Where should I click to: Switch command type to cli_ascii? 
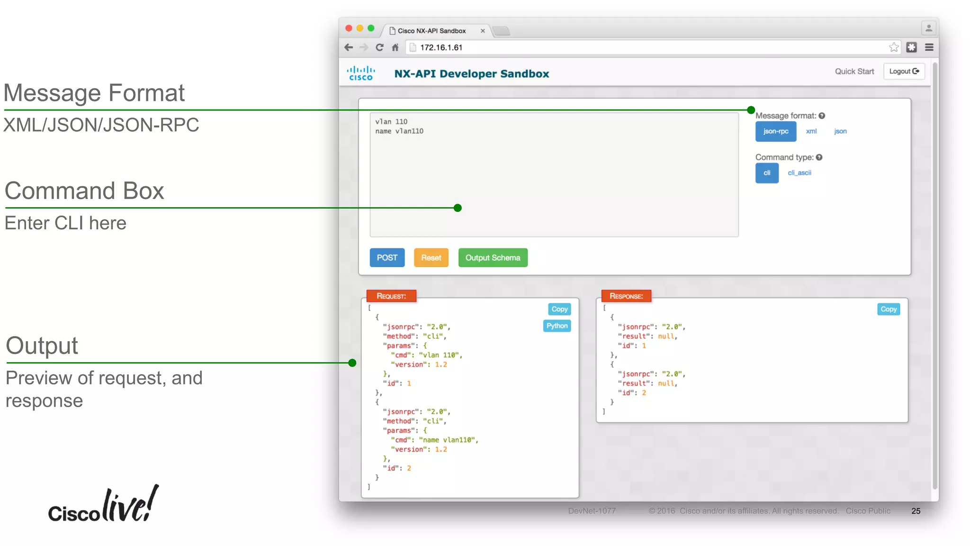pyautogui.click(x=799, y=173)
